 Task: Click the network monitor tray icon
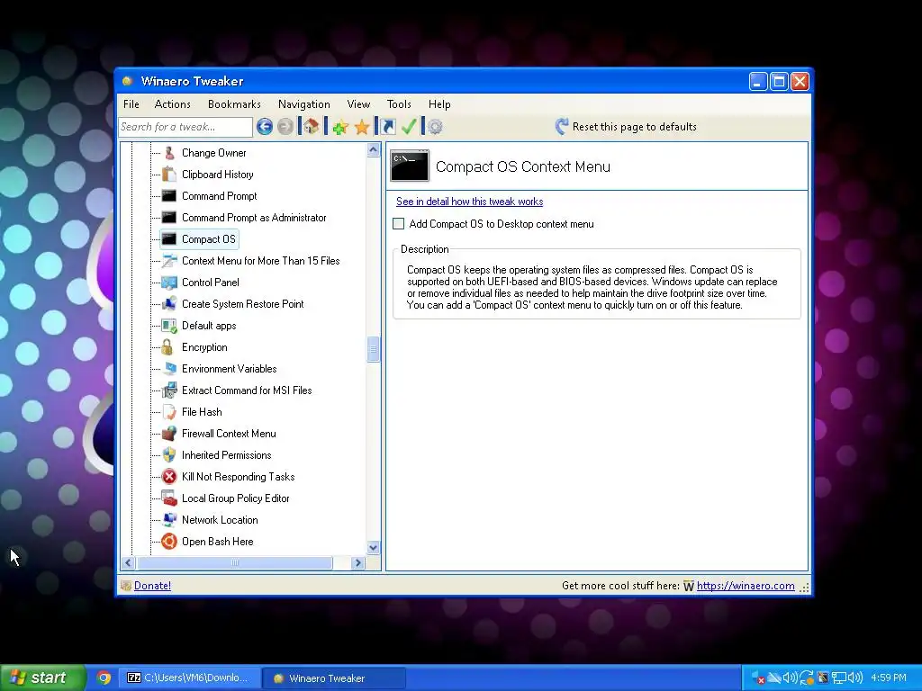tap(839, 678)
